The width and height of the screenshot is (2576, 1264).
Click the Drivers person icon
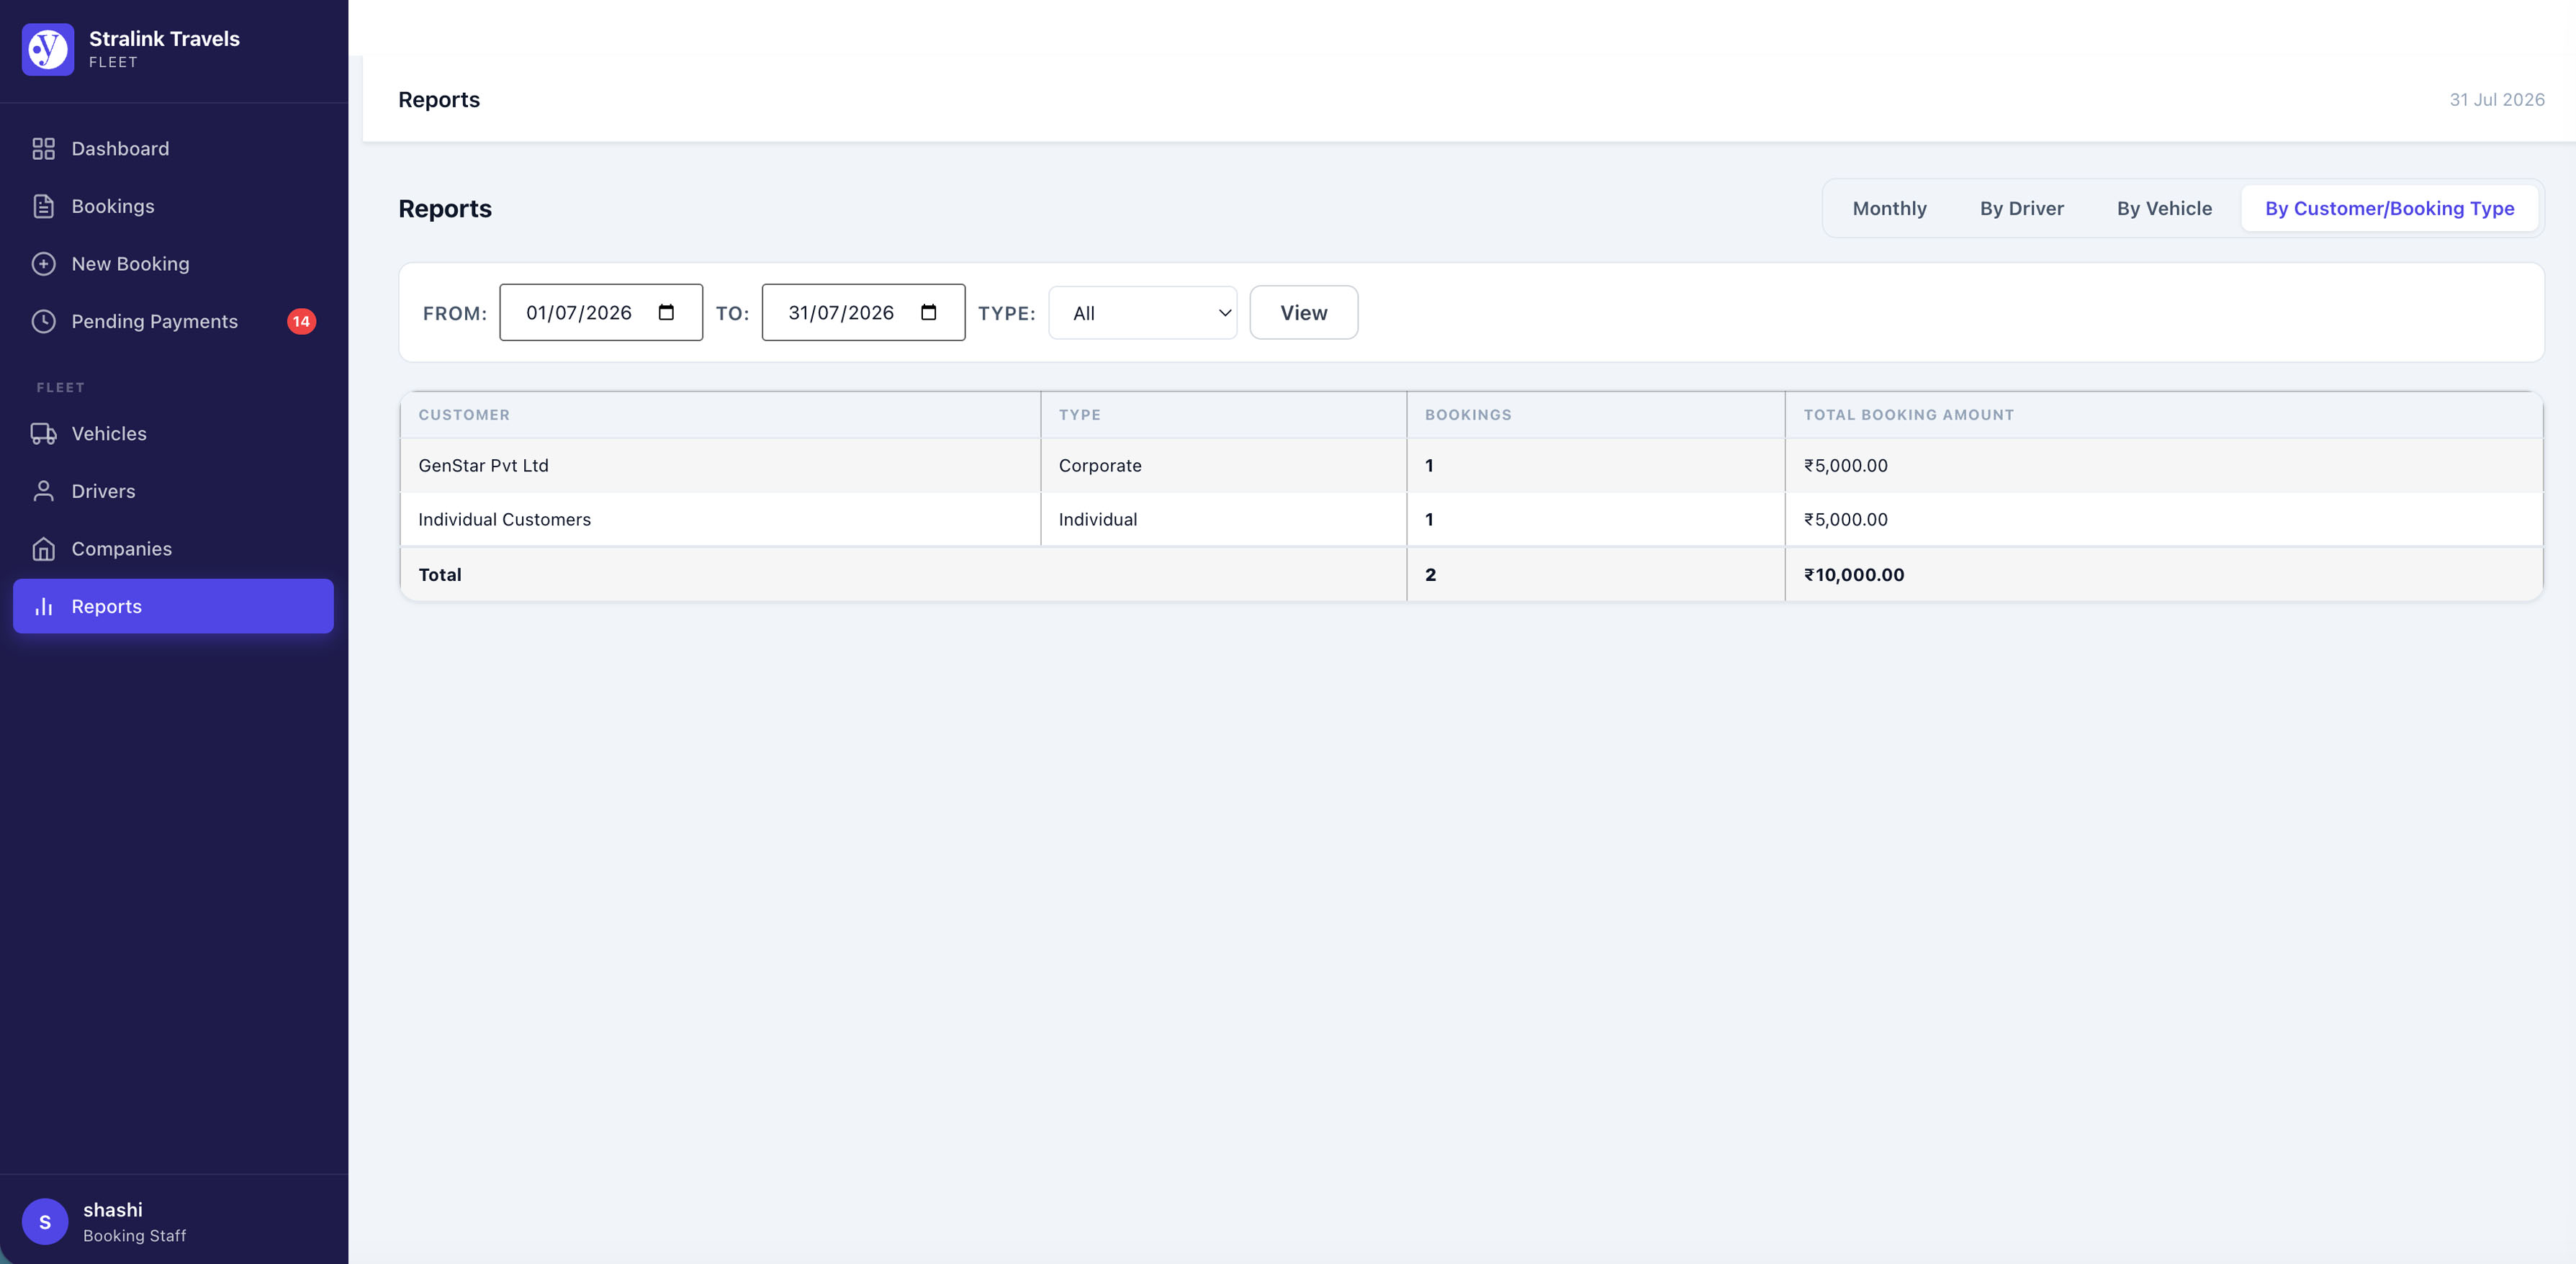tap(43, 491)
